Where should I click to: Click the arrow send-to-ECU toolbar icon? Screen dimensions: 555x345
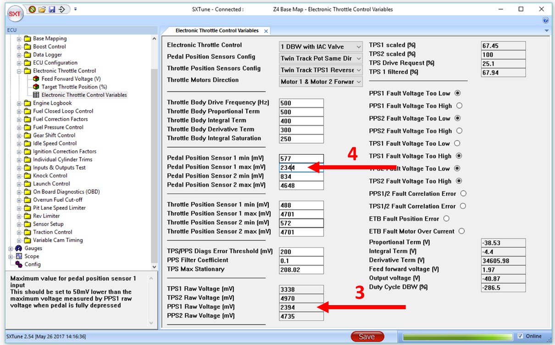[62, 9]
